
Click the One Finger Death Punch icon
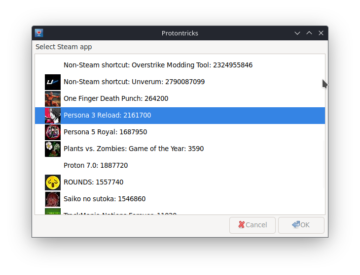[53, 99]
